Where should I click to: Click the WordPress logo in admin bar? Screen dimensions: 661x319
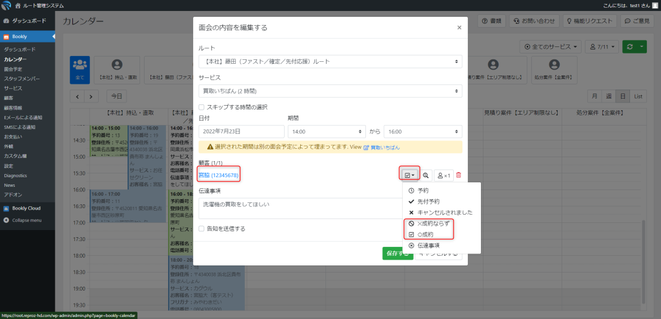point(6,5)
